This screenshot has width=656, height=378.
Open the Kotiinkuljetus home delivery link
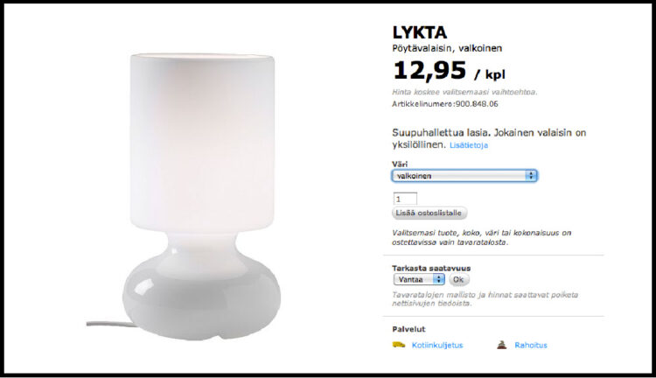[x=437, y=346]
